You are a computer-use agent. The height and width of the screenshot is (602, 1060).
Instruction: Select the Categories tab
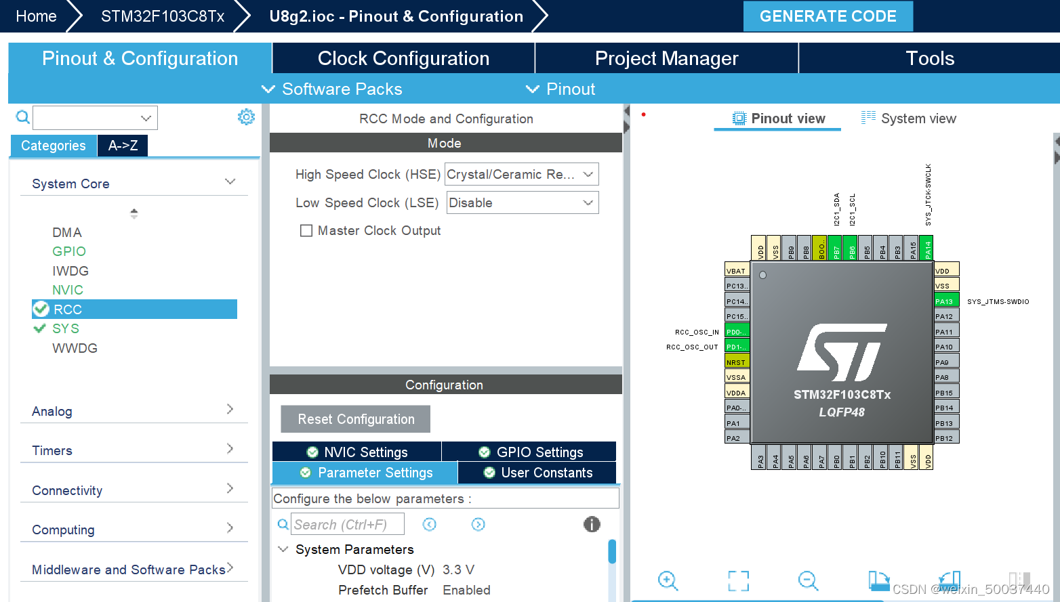pyautogui.click(x=54, y=146)
